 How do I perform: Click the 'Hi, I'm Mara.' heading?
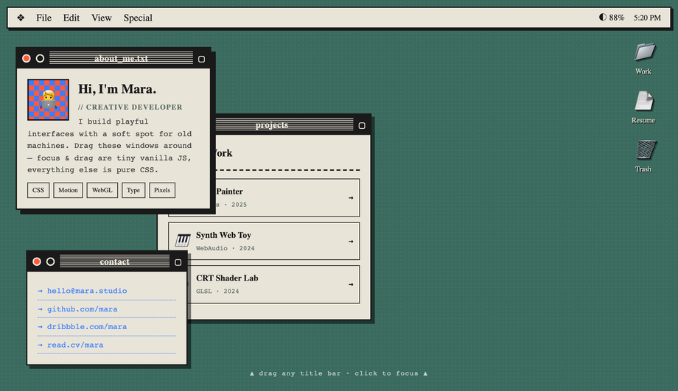point(117,89)
